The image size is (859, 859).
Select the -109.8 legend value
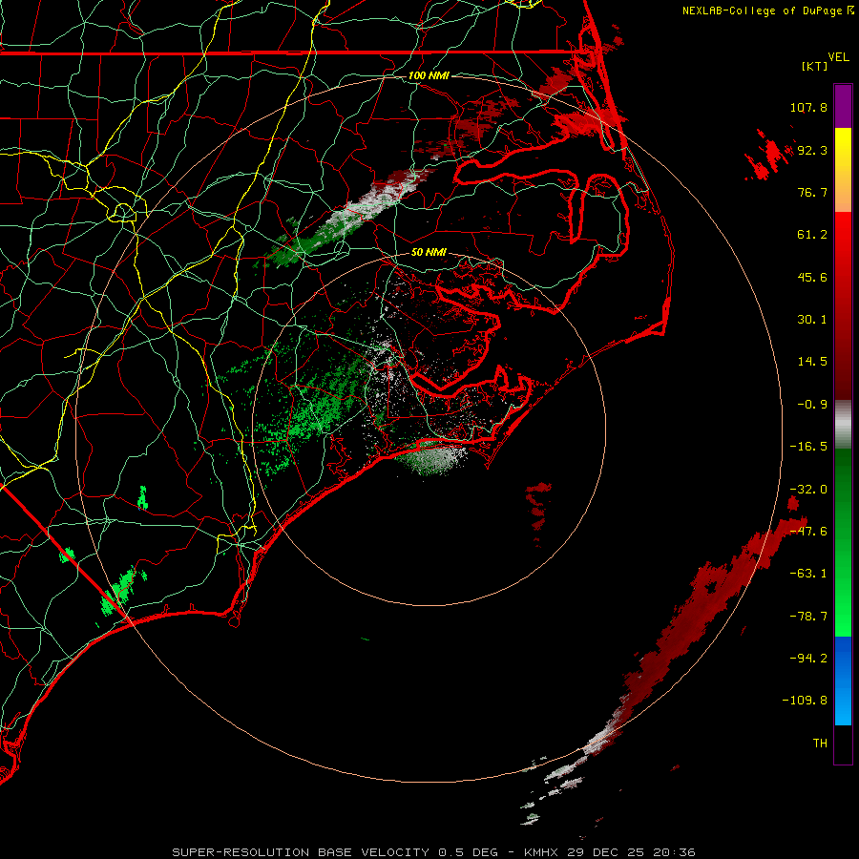(x=805, y=701)
